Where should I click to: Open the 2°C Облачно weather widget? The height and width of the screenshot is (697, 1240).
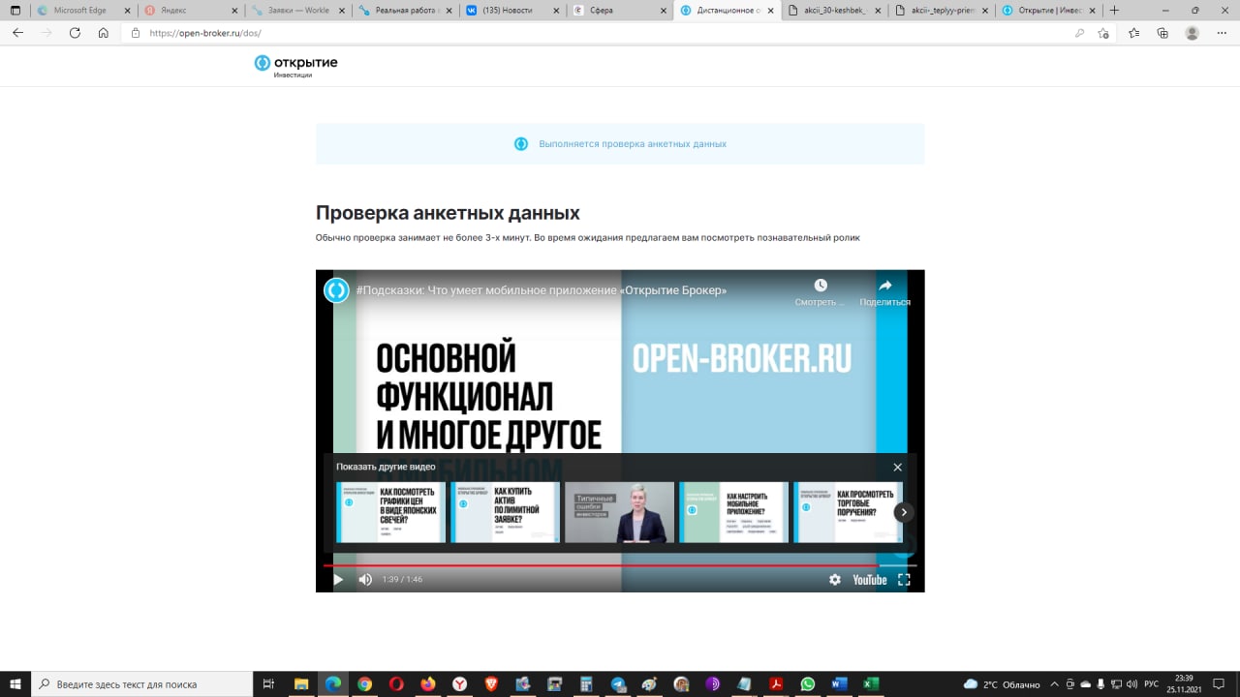[x=1002, y=684]
